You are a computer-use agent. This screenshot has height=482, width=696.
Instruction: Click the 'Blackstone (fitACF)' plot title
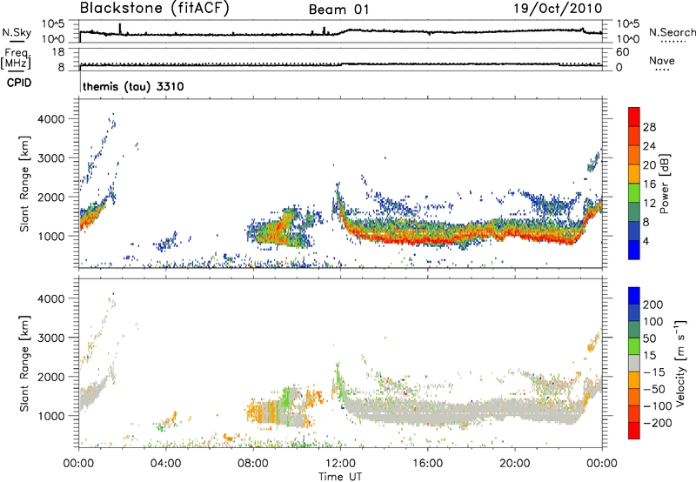[x=154, y=8]
